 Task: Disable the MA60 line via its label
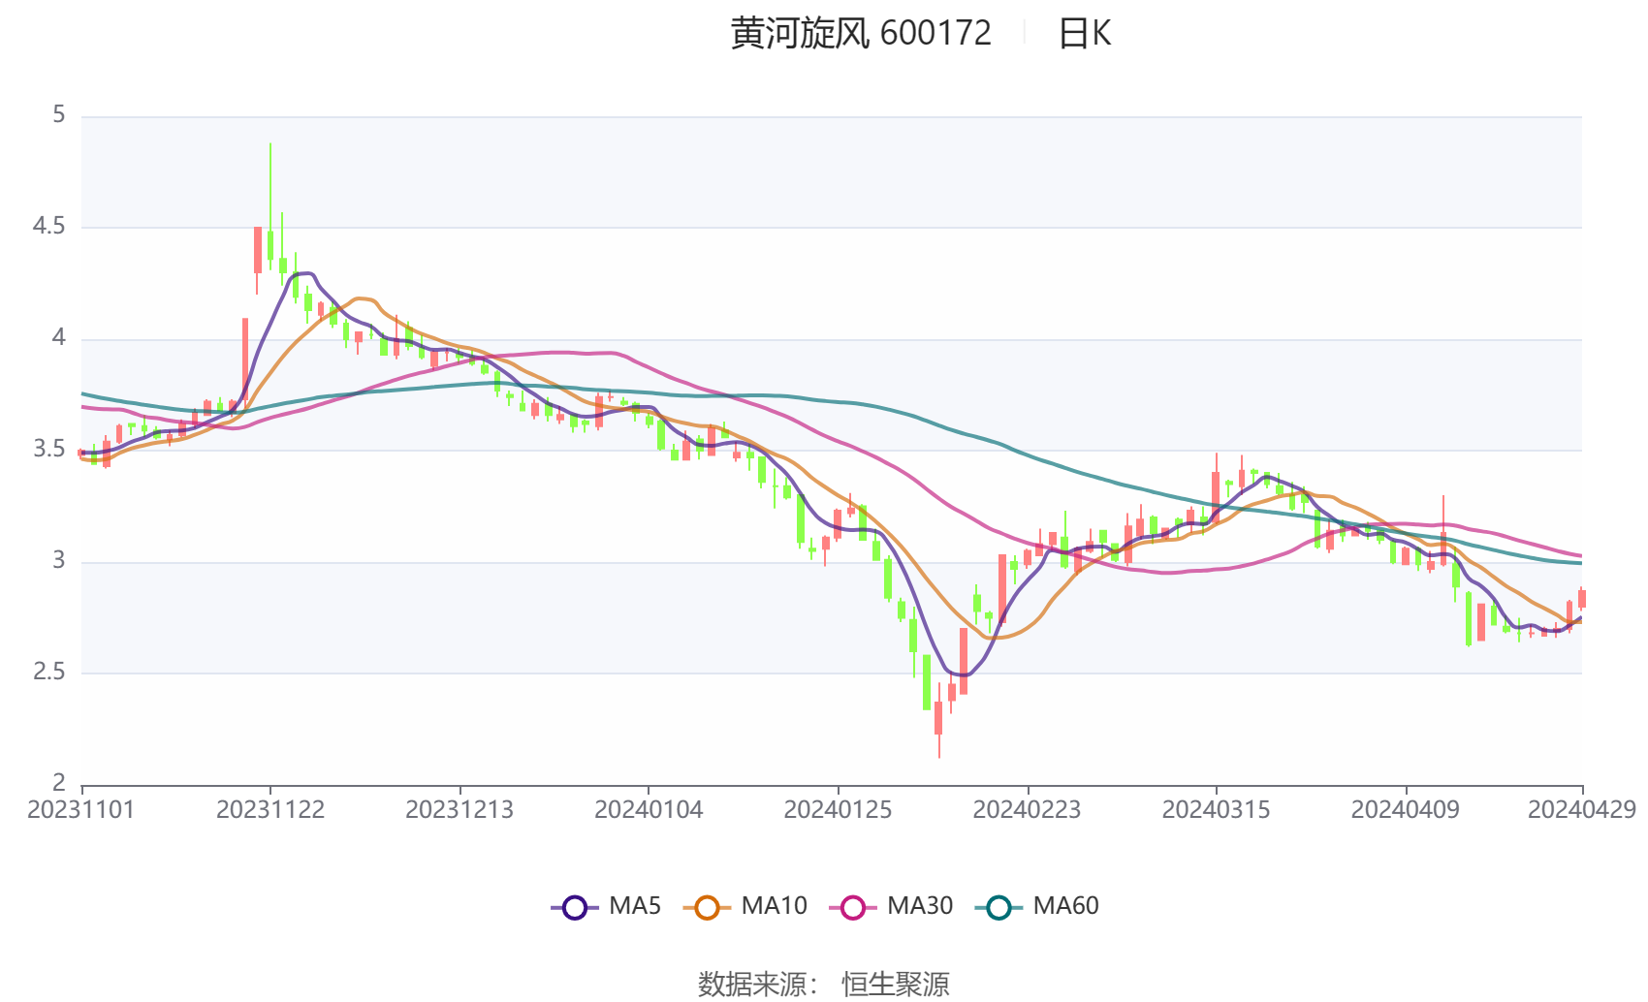(x=1065, y=906)
